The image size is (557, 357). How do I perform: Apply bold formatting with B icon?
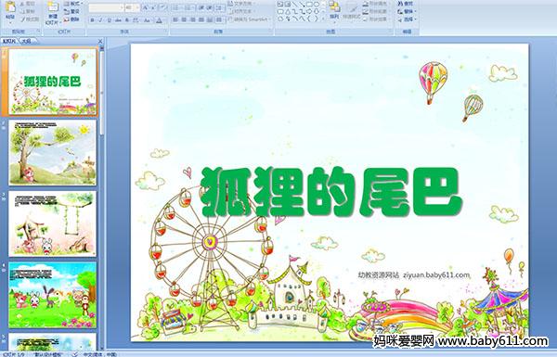(x=92, y=20)
